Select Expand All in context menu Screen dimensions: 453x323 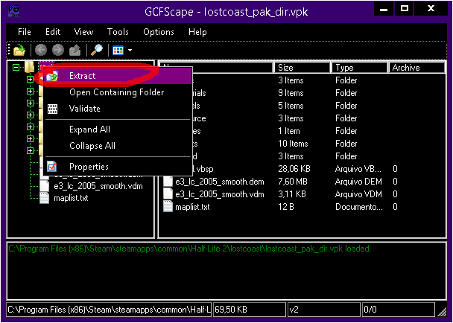click(x=118, y=129)
